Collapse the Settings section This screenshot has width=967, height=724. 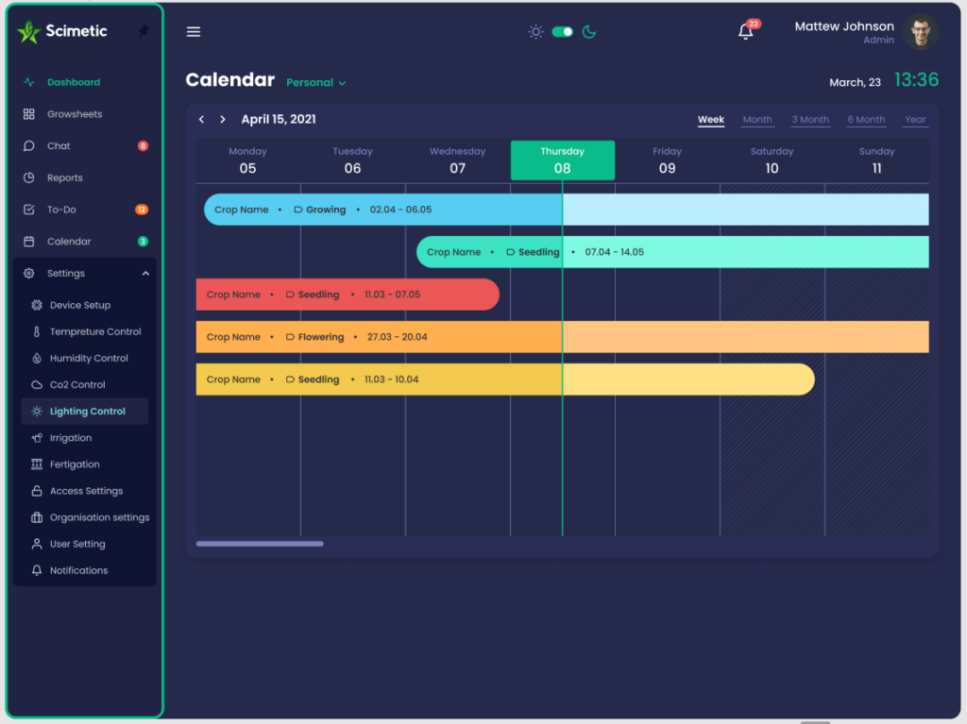click(144, 273)
